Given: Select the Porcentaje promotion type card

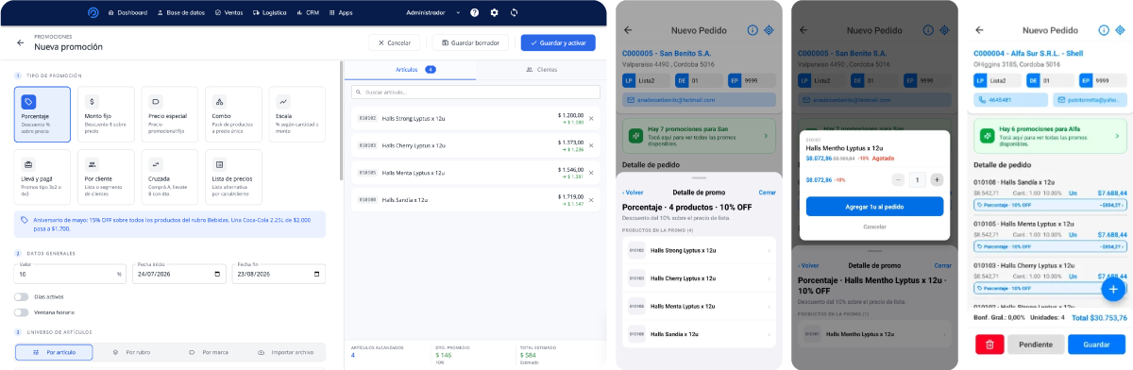Looking at the screenshot, I should tap(42, 115).
